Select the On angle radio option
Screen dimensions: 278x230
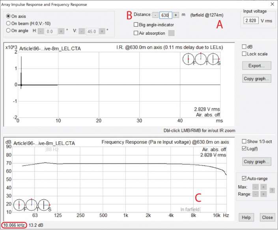9,30
